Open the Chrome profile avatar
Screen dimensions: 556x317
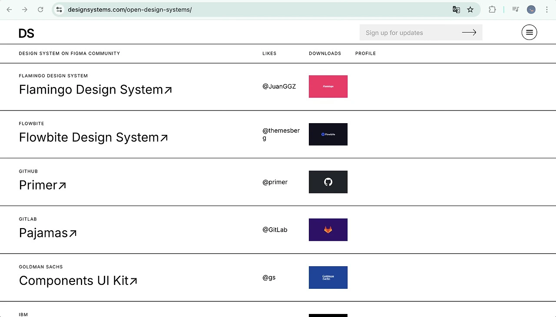(x=531, y=10)
